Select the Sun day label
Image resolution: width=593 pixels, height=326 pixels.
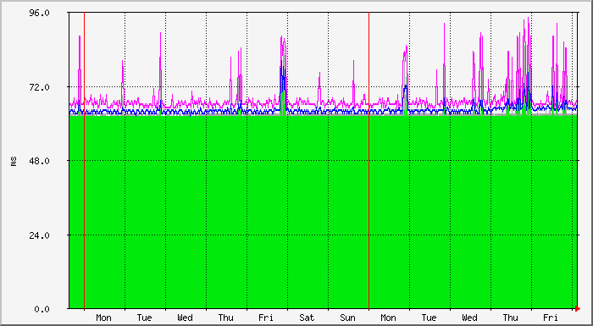pos(347,318)
